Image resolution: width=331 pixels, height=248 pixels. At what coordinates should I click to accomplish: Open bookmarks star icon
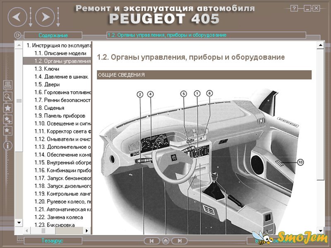(8, 108)
